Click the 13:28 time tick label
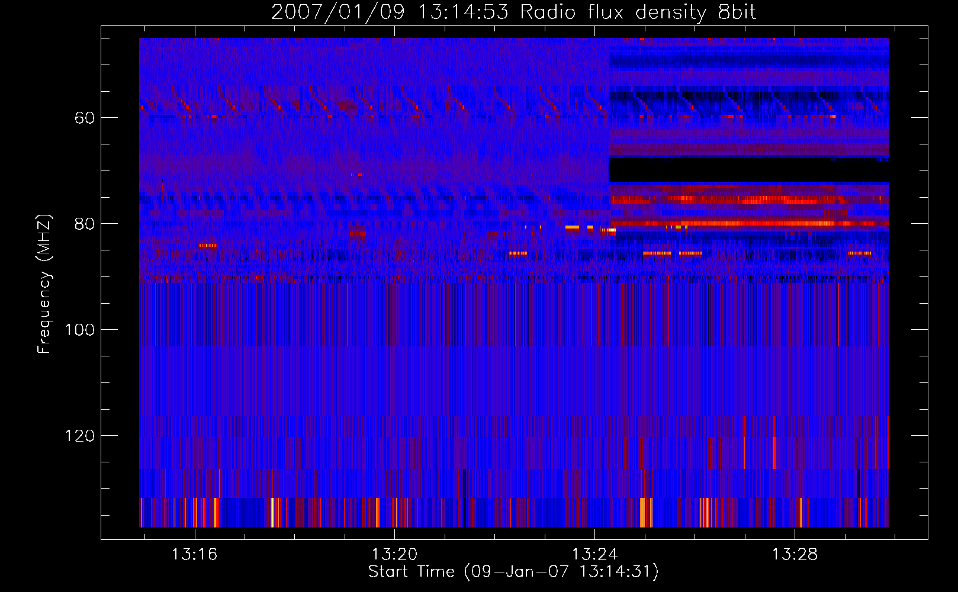This screenshot has height=592, width=958. [x=795, y=555]
